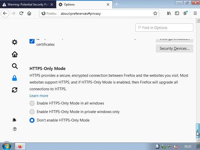
Task: Open the hamburger application menu
Action: [195, 13]
